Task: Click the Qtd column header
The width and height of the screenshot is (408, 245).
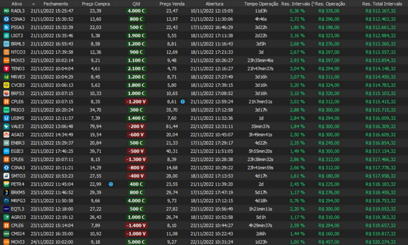Action: [136, 4]
